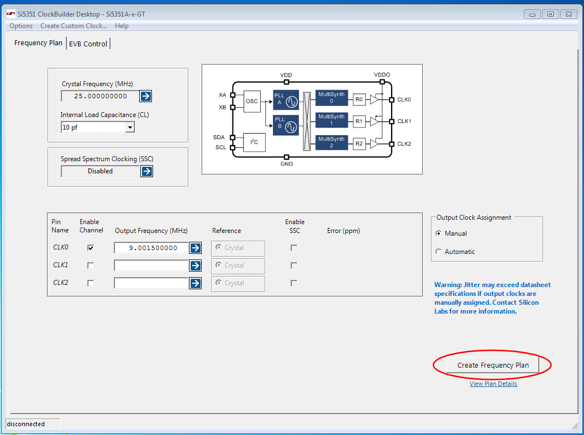584x435 pixels.
Task: Enable the CLK1 channel checkbox
Action: click(91, 266)
